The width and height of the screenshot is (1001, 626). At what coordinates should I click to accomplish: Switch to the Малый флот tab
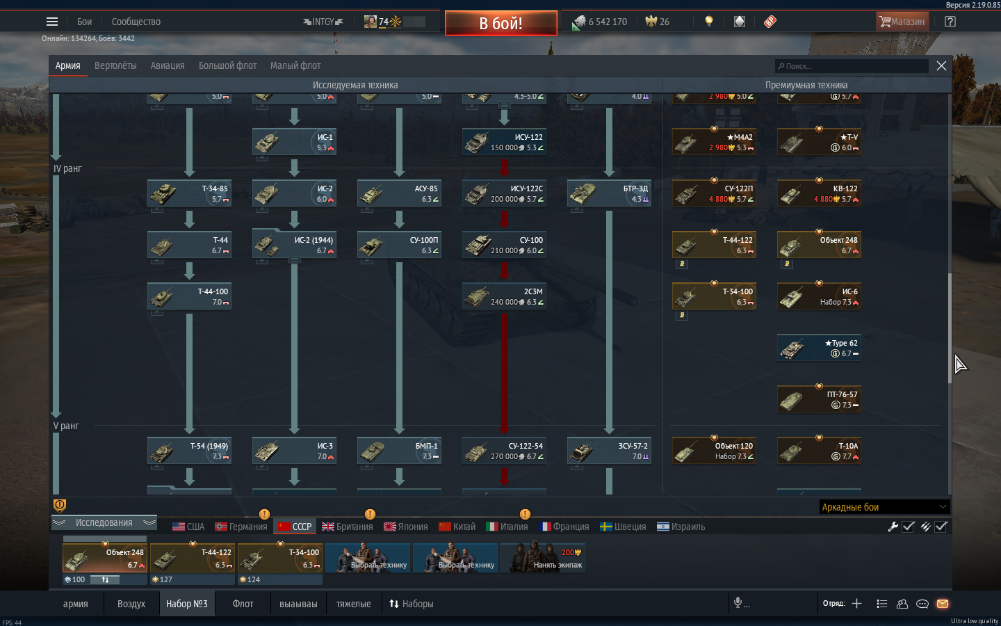coord(295,65)
